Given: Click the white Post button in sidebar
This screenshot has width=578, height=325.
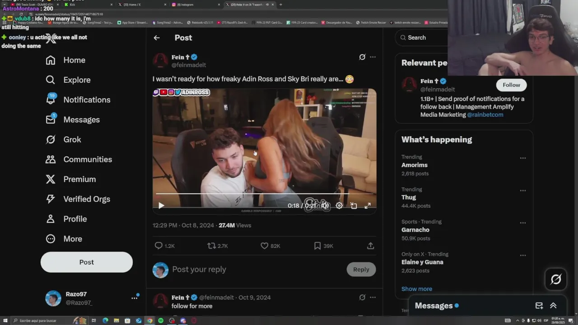Looking at the screenshot, I should pos(87,262).
